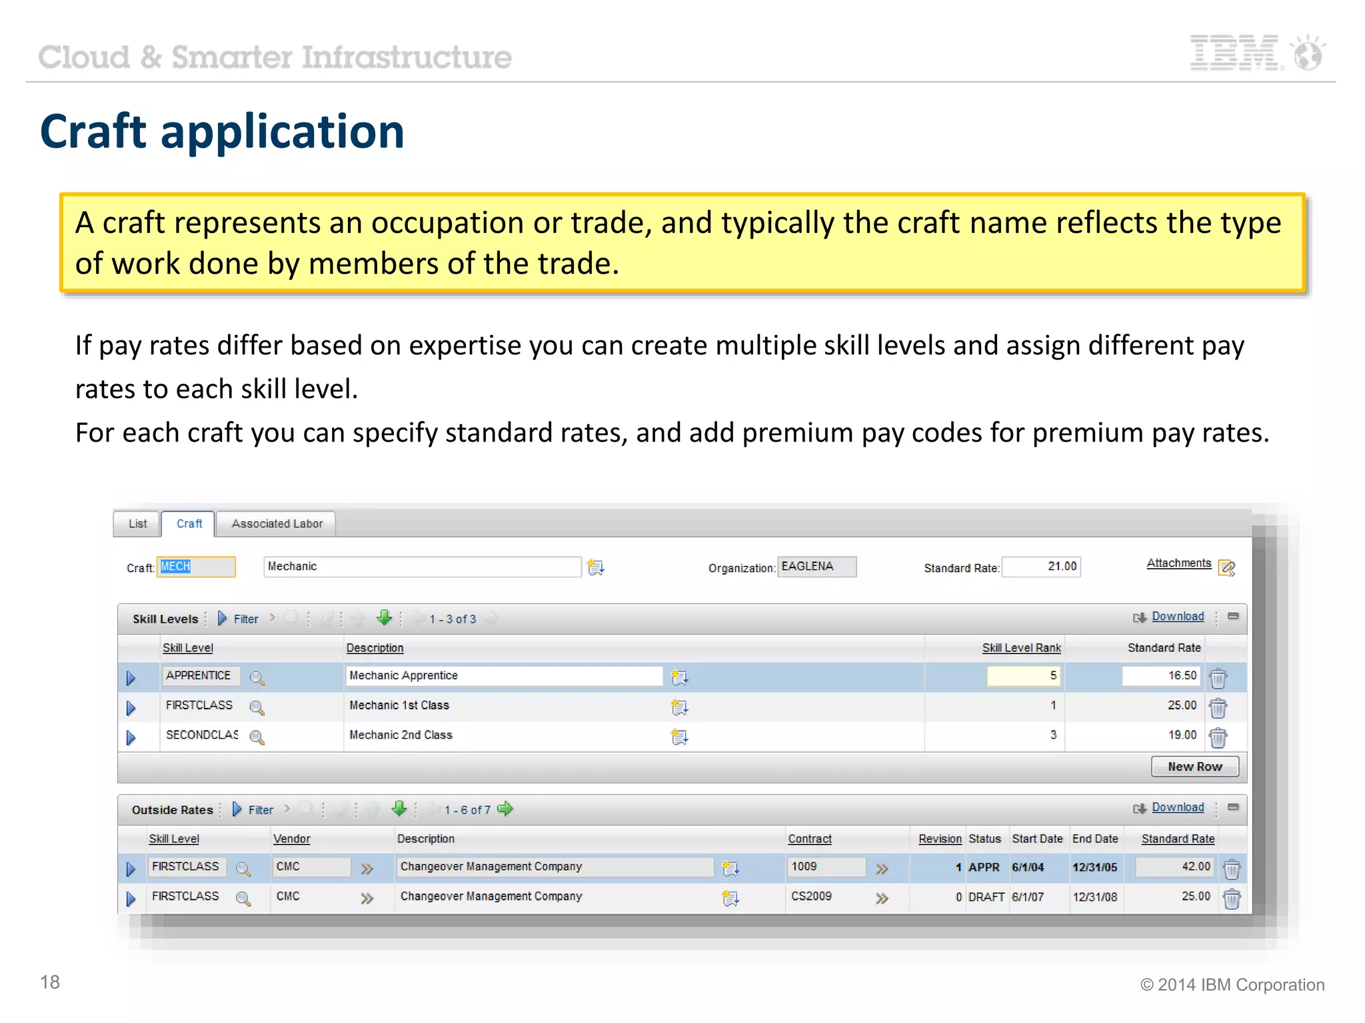Open the List tab
The width and height of the screenshot is (1365, 1023).
point(137,523)
